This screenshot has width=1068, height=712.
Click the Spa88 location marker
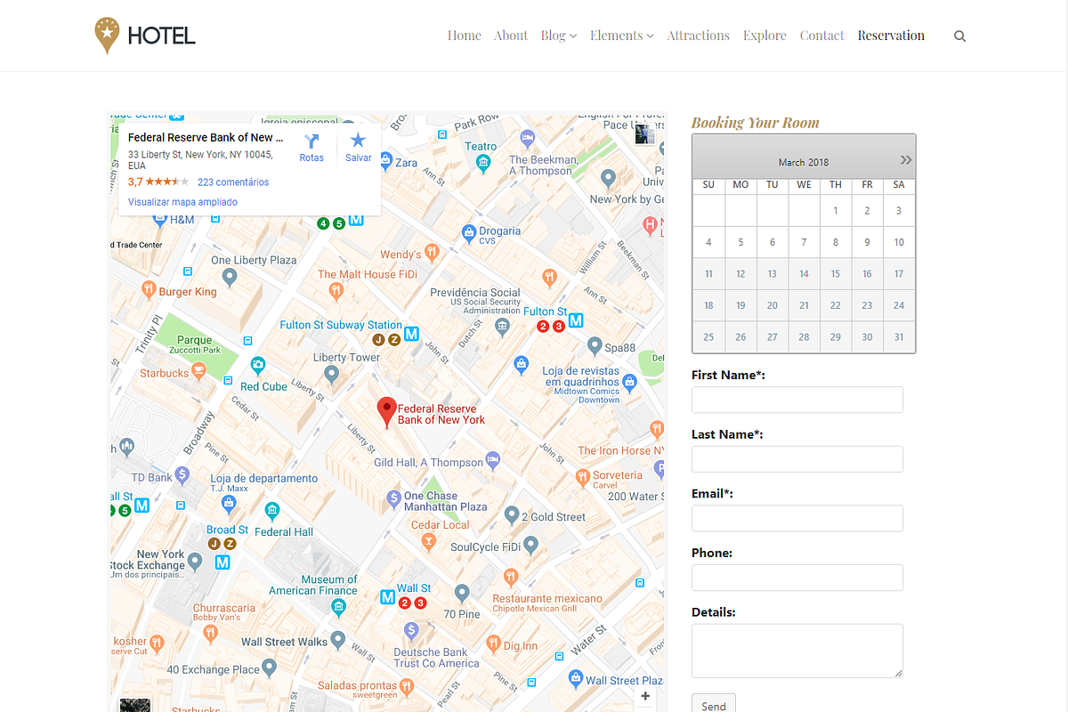click(x=595, y=344)
